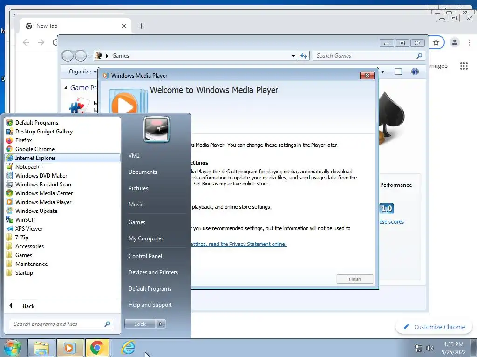The image size is (477, 357).
Task: Click the network icon in system tray
Action: tap(419, 348)
